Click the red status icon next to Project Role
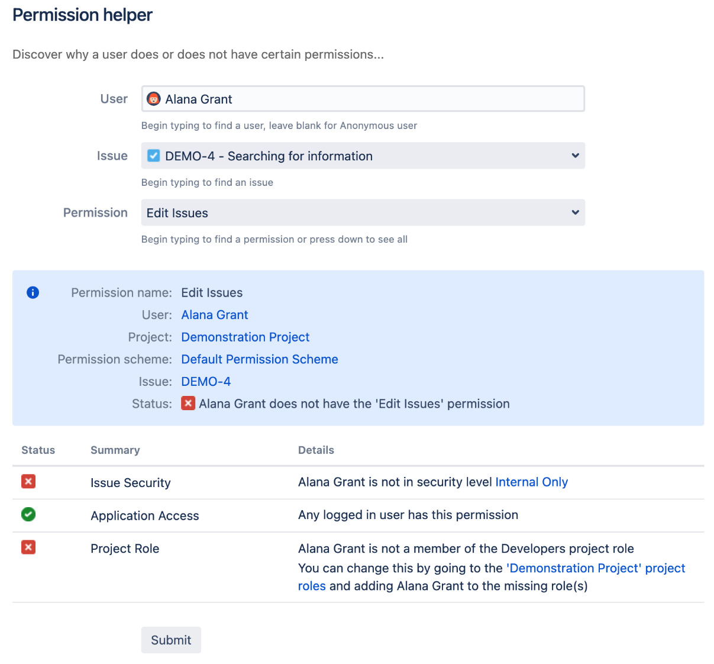 28,547
